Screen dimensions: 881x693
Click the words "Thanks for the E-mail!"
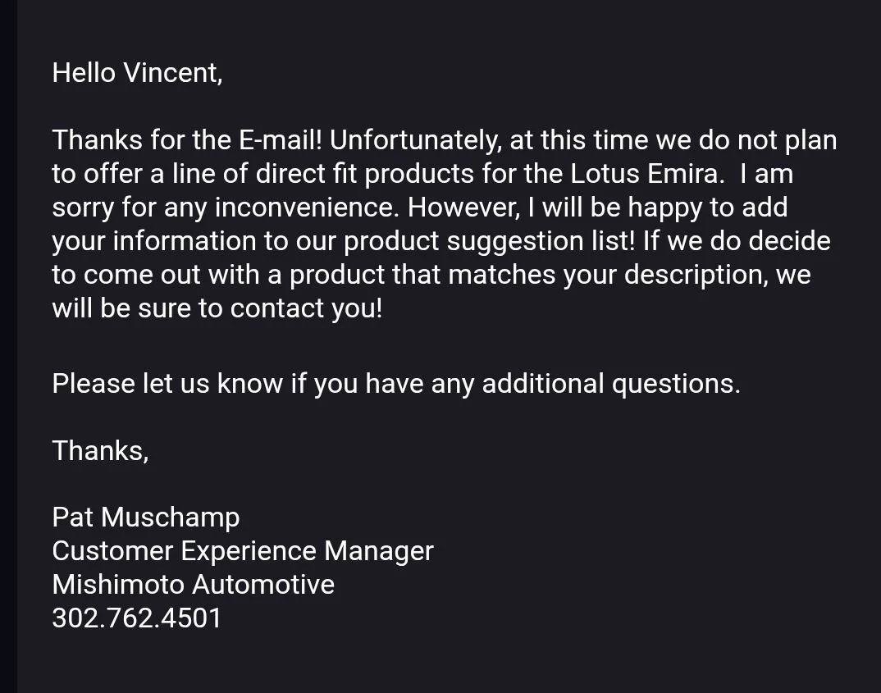coord(186,140)
